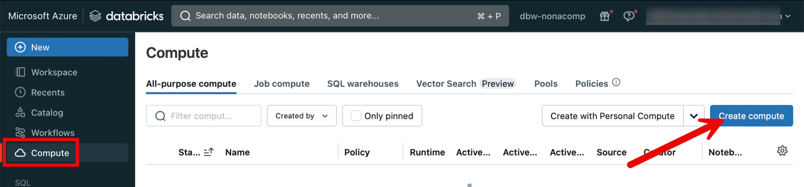Click the Create compute button
This screenshot has height=187, width=804.
tap(751, 116)
